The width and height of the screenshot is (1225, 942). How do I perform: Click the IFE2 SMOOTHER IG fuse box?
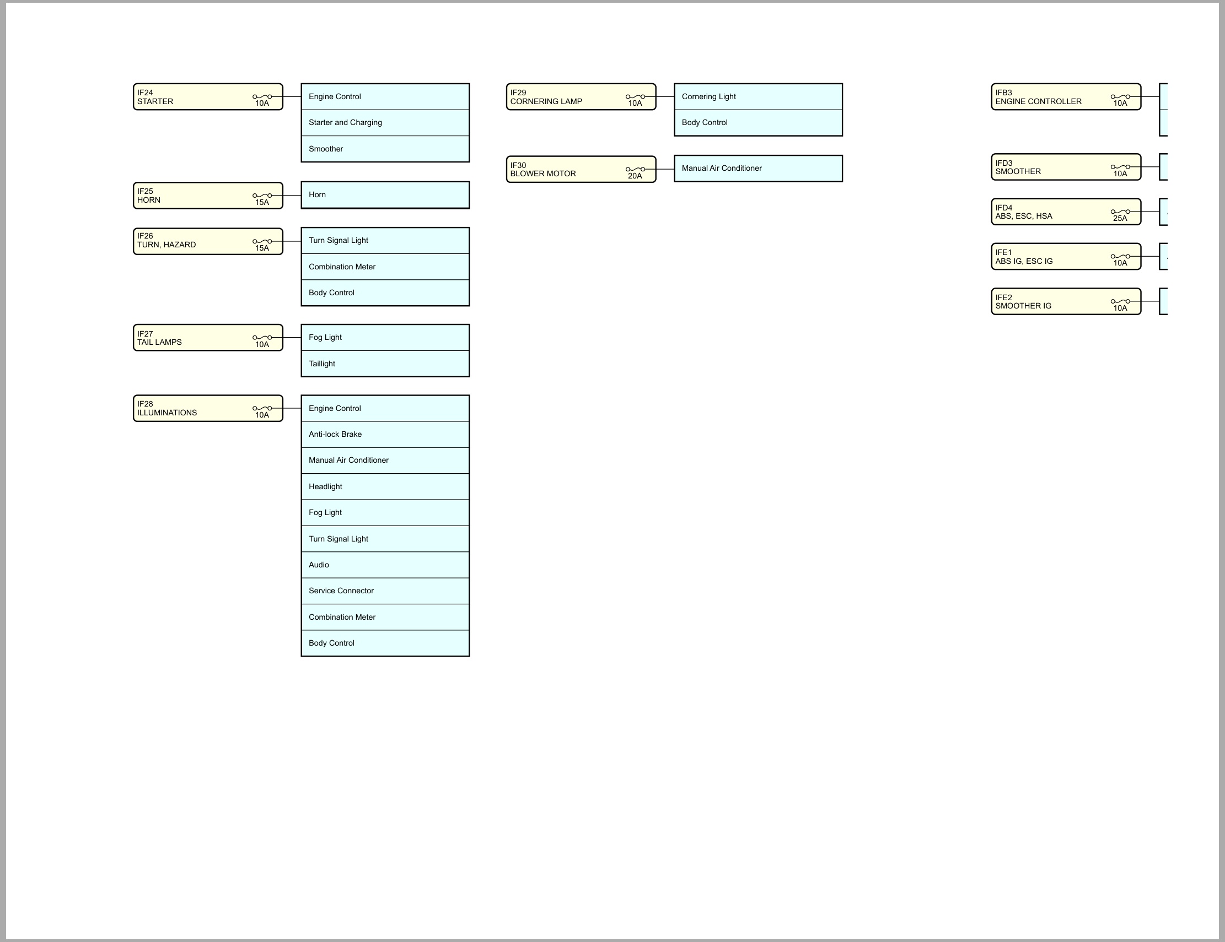click(1066, 301)
